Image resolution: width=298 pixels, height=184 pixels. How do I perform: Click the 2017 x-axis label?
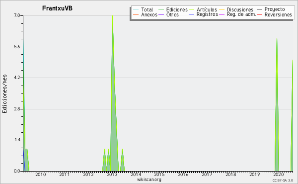pos(207,175)
